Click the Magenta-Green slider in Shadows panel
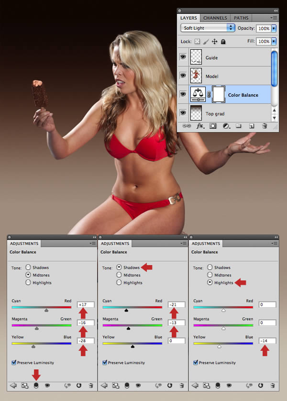Screen dimensions: 287x401 (132, 325)
